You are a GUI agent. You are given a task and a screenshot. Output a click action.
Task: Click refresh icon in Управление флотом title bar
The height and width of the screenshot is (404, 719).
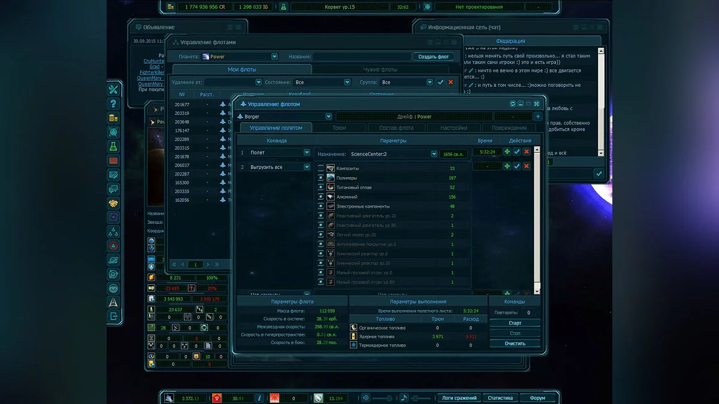point(512,104)
